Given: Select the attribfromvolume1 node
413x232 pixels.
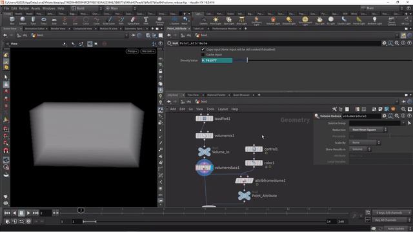Looking at the screenshot, I should (x=244, y=180).
